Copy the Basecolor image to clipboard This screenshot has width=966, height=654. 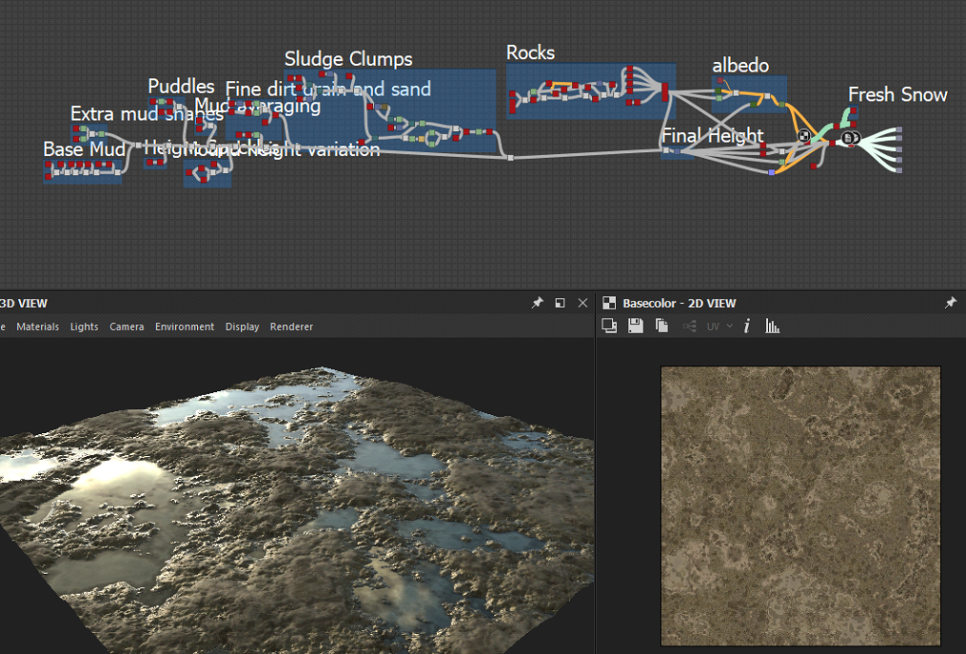(x=661, y=327)
